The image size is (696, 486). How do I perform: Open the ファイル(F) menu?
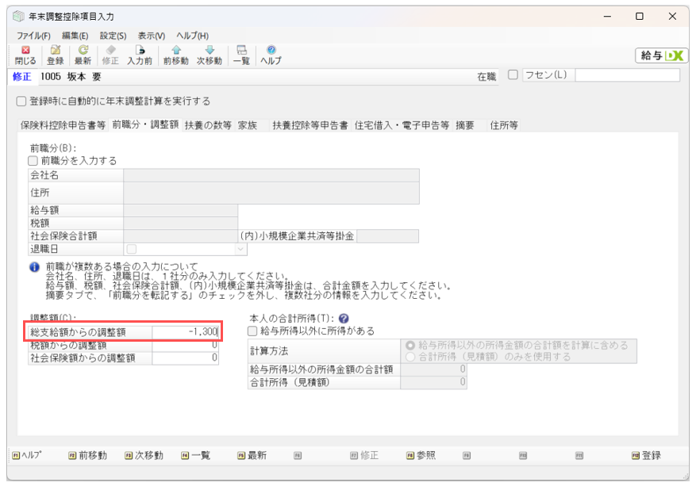click(33, 36)
